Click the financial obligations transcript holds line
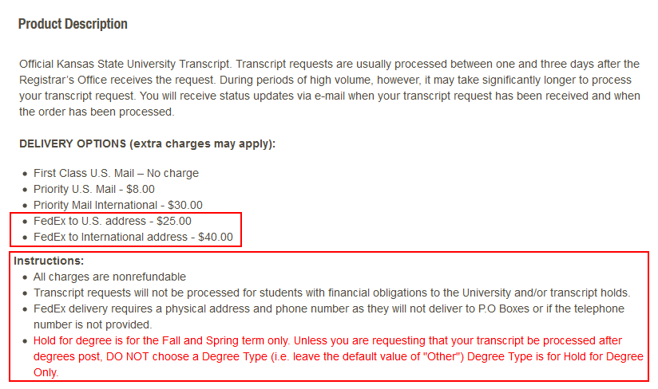 click(332, 293)
